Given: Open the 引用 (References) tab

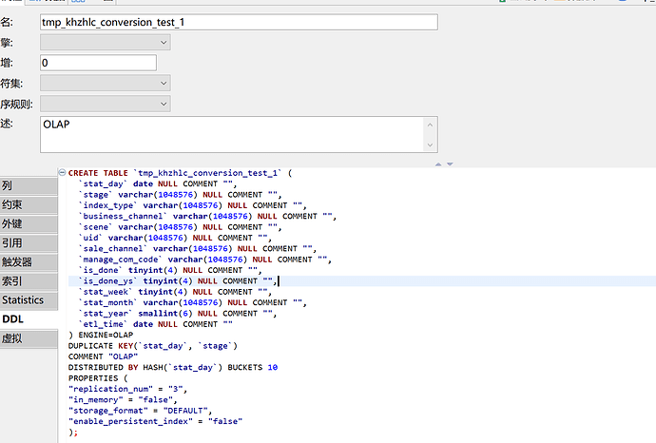Looking at the screenshot, I should coord(29,243).
